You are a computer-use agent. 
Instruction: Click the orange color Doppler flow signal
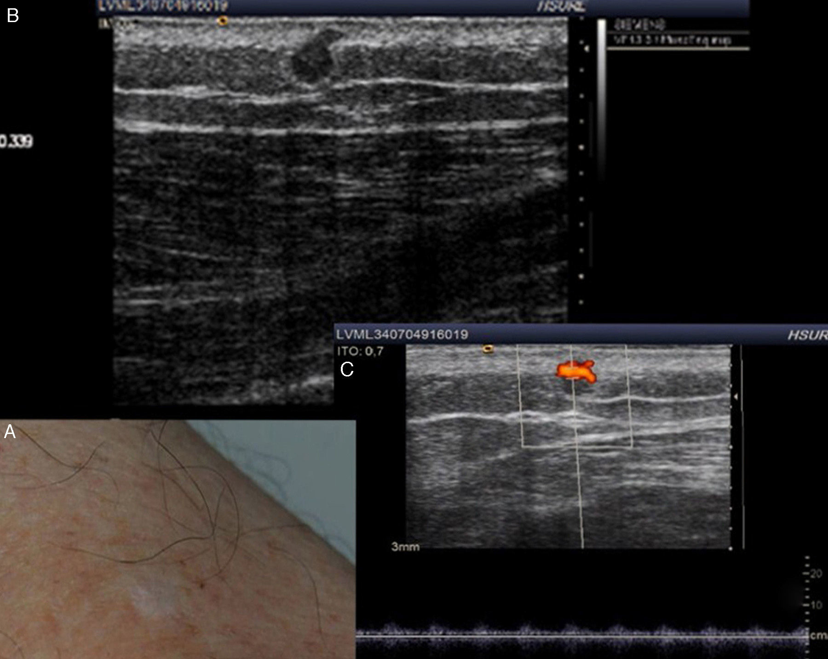tap(576, 370)
